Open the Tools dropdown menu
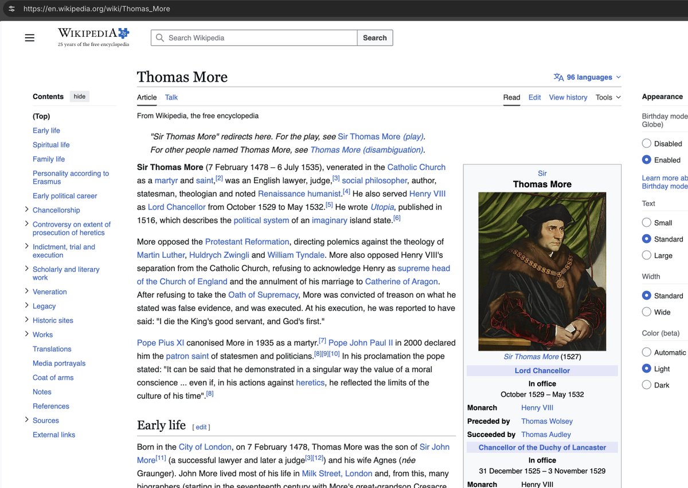The image size is (688, 488). point(608,97)
